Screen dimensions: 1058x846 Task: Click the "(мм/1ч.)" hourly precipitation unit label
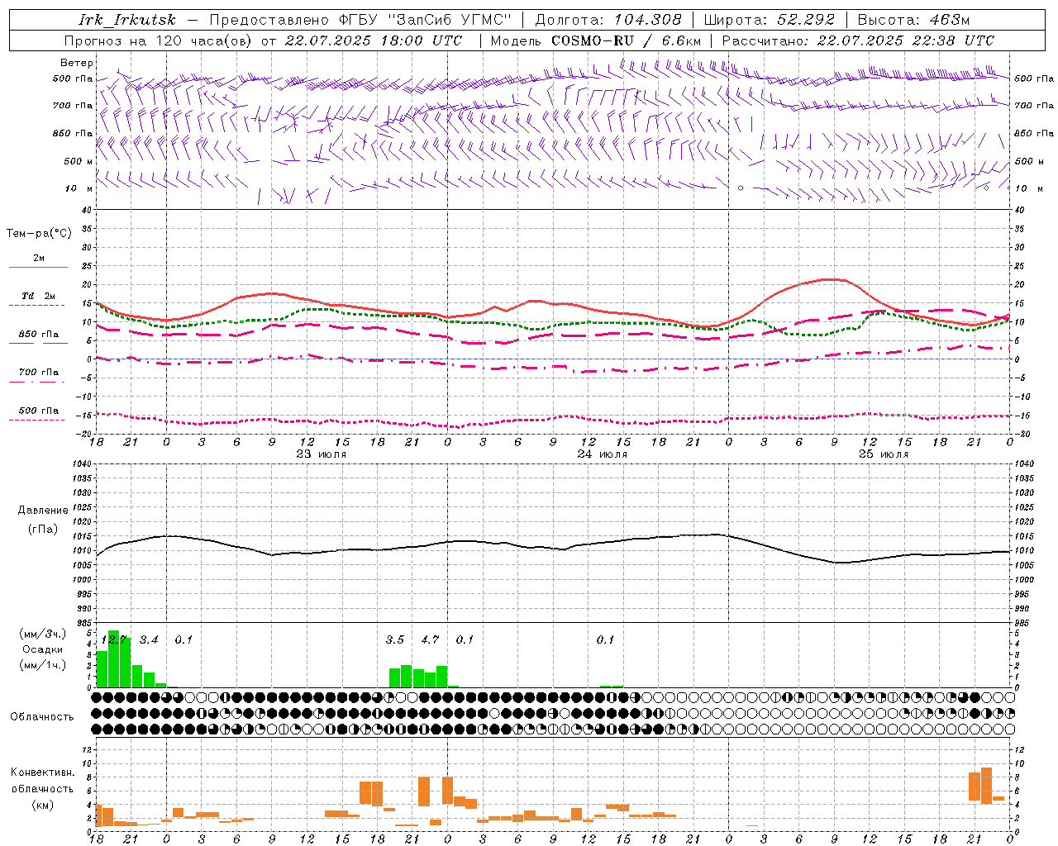(x=43, y=665)
